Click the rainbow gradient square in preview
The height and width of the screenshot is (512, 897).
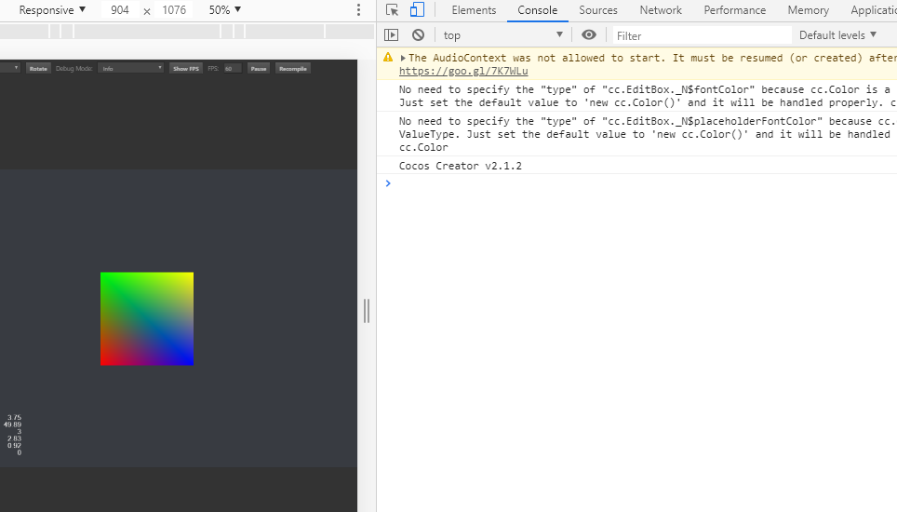pos(147,318)
